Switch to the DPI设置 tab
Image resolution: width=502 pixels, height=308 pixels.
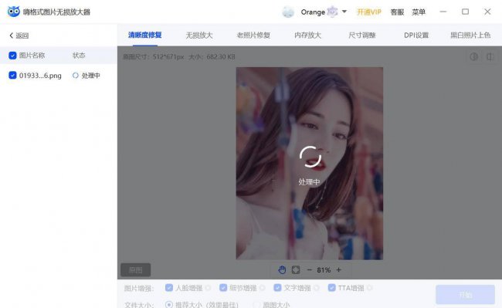click(x=416, y=36)
